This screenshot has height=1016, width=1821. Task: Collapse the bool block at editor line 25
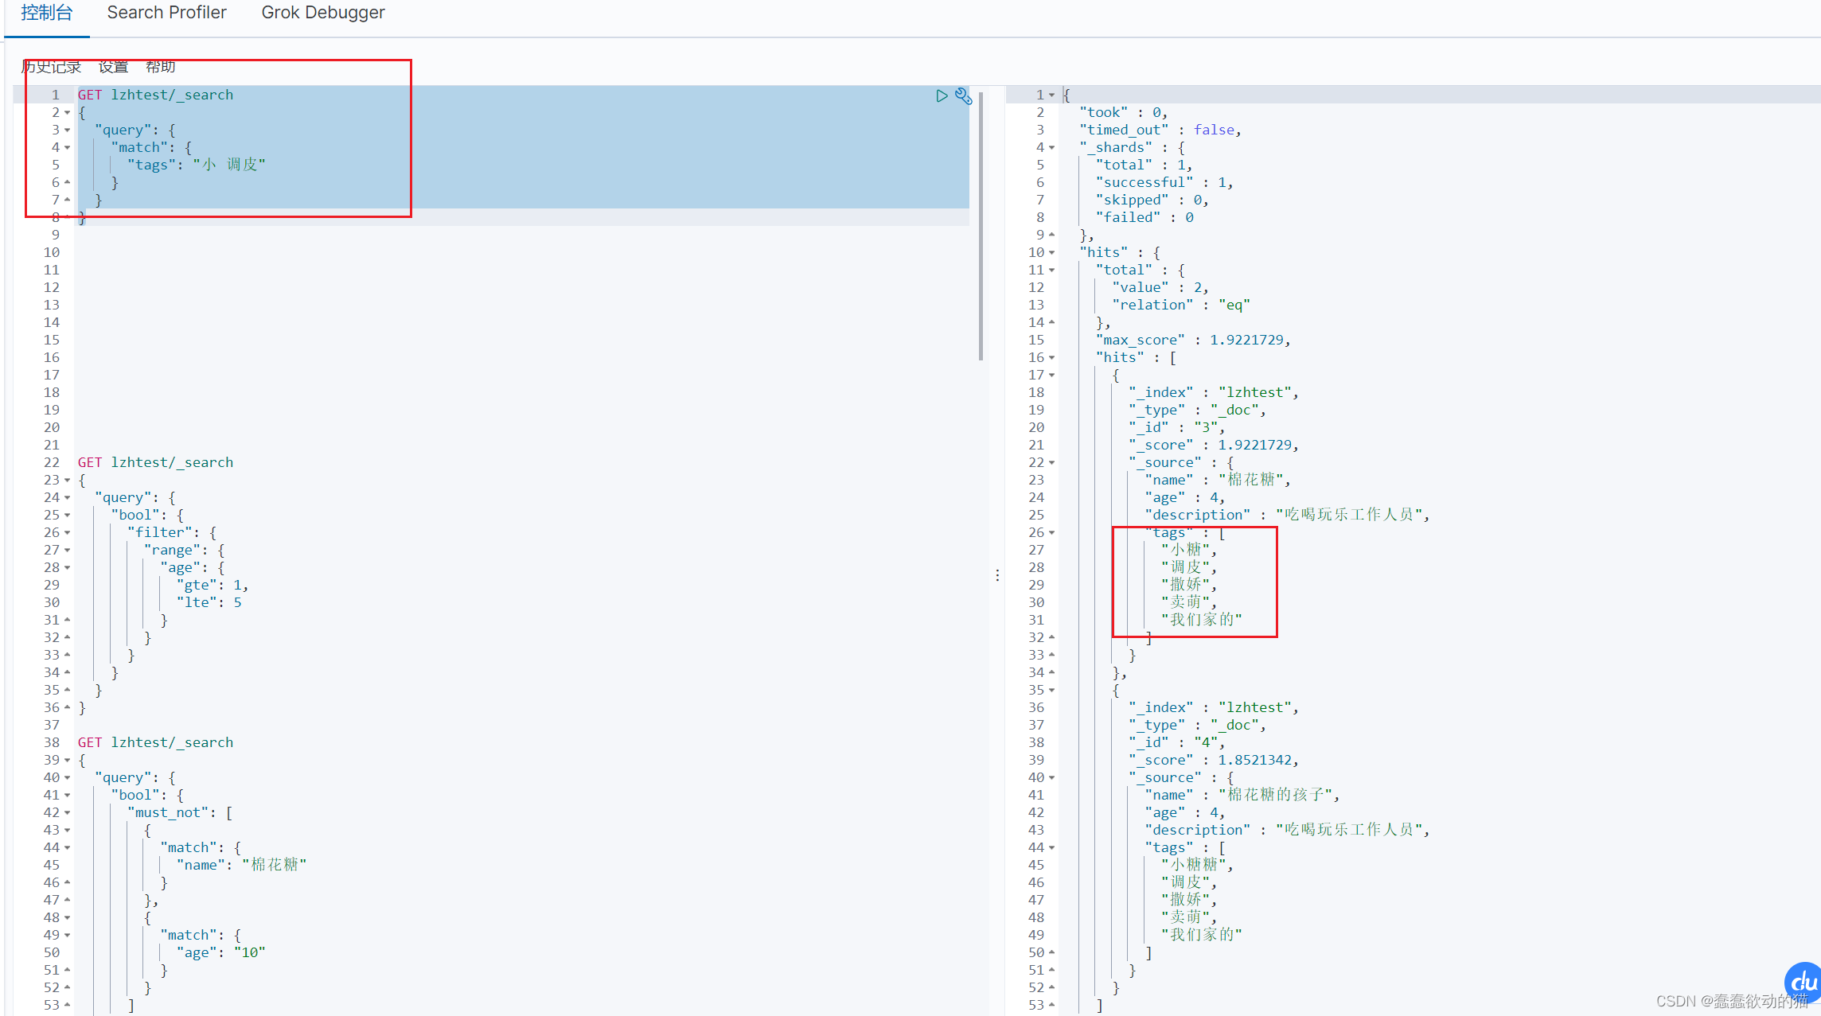point(68,516)
